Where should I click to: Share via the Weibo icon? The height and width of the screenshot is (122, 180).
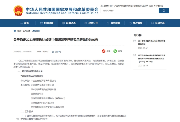coord(104,51)
